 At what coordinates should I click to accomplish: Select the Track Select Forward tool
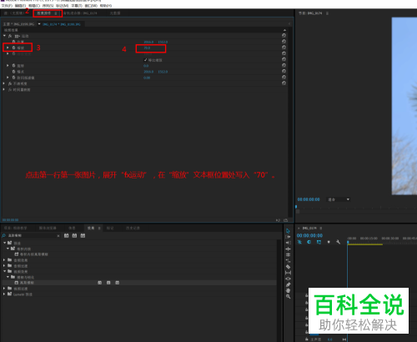288,237
